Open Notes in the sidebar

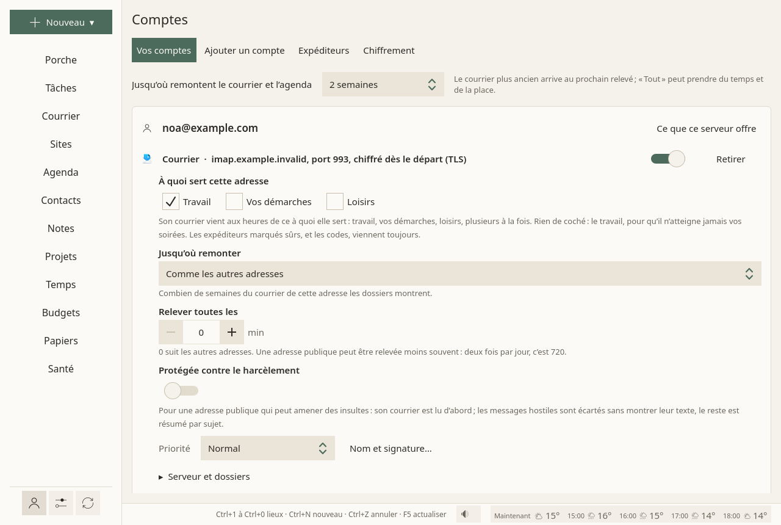(x=61, y=228)
